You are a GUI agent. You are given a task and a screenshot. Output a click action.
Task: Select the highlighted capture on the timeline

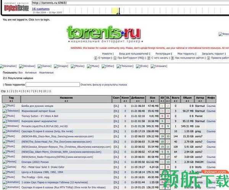coord(114,11)
